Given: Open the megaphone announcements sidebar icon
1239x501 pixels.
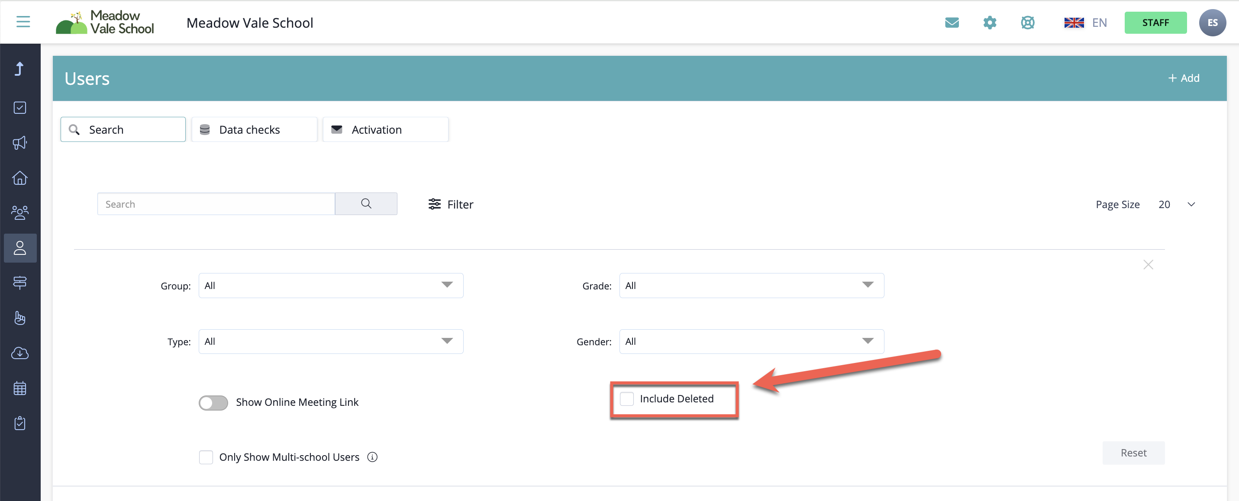Looking at the screenshot, I should coord(20,143).
